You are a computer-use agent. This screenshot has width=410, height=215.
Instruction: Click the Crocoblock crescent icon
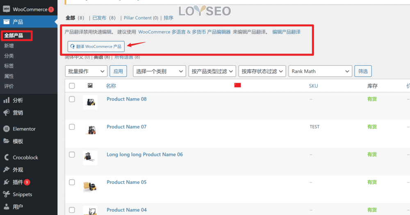tap(6, 157)
